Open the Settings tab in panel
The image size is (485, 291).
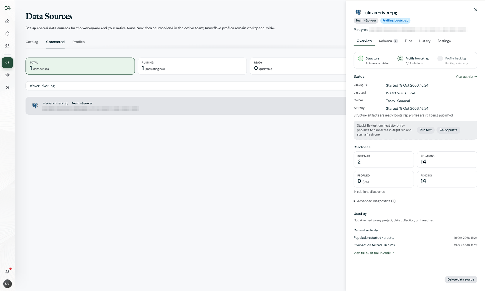coord(444,41)
